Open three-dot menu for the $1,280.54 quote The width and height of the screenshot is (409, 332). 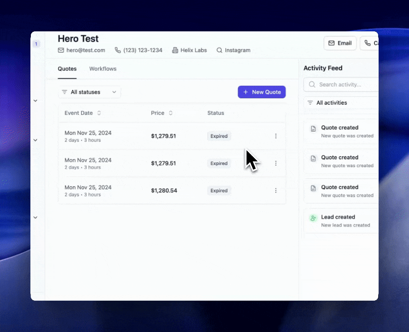click(x=276, y=190)
